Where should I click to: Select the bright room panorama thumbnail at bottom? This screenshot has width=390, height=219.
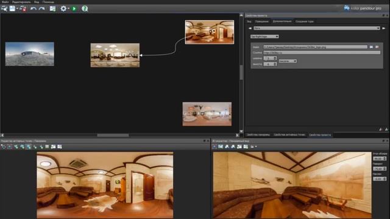click(207, 114)
